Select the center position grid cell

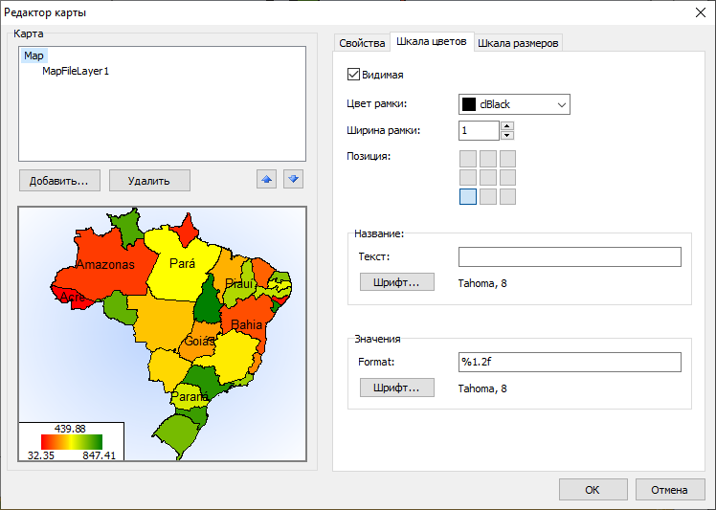point(488,177)
